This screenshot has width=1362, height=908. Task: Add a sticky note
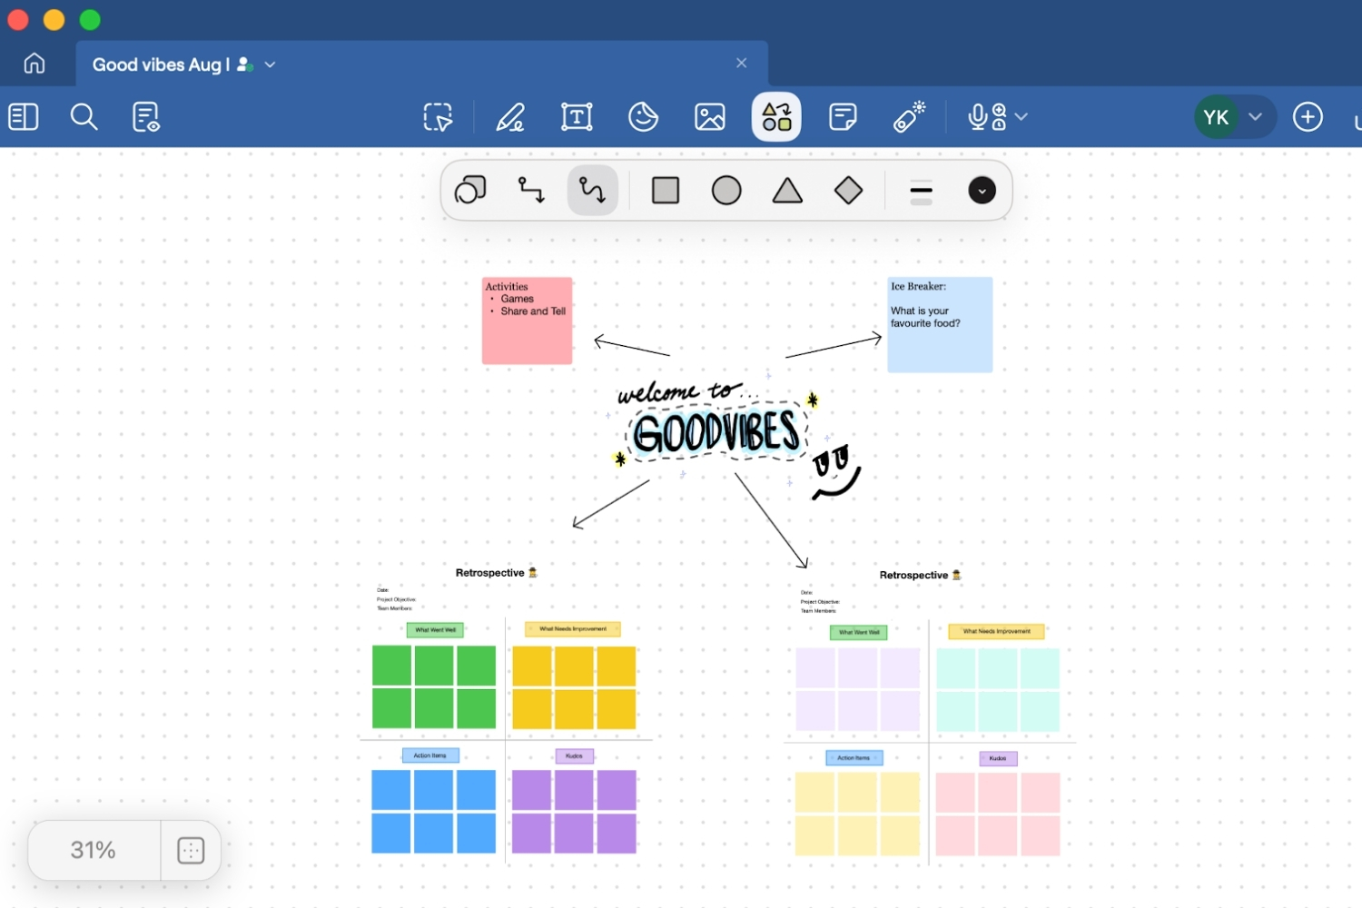[844, 117]
